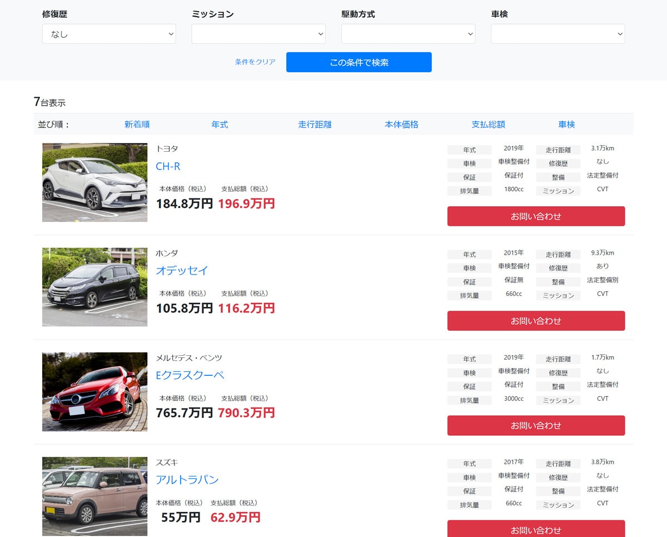Click the white Toyota CH-R photo
This screenshot has height=537, width=667.
(x=95, y=182)
